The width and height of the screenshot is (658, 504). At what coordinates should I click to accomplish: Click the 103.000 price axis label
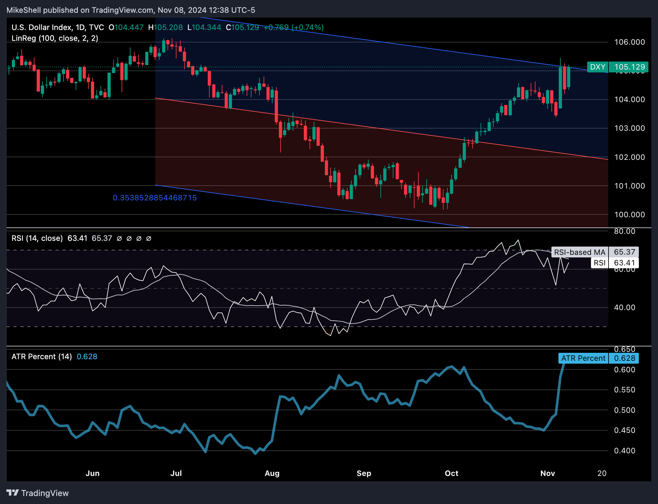[630, 128]
